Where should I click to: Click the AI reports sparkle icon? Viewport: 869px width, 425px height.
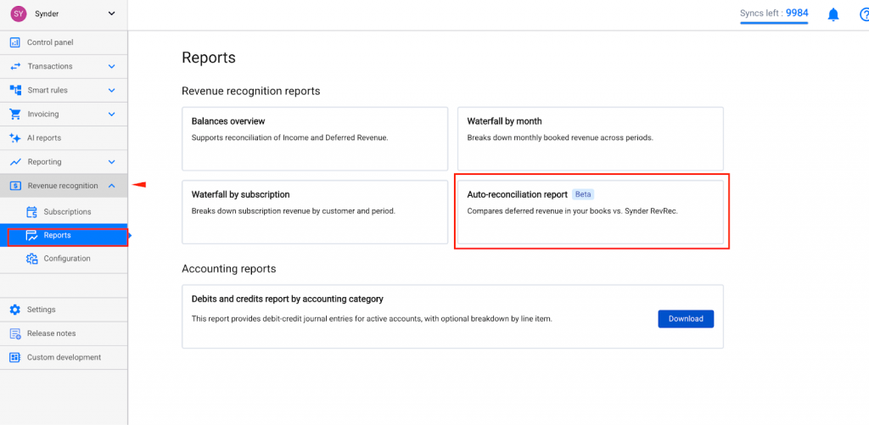point(14,137)
